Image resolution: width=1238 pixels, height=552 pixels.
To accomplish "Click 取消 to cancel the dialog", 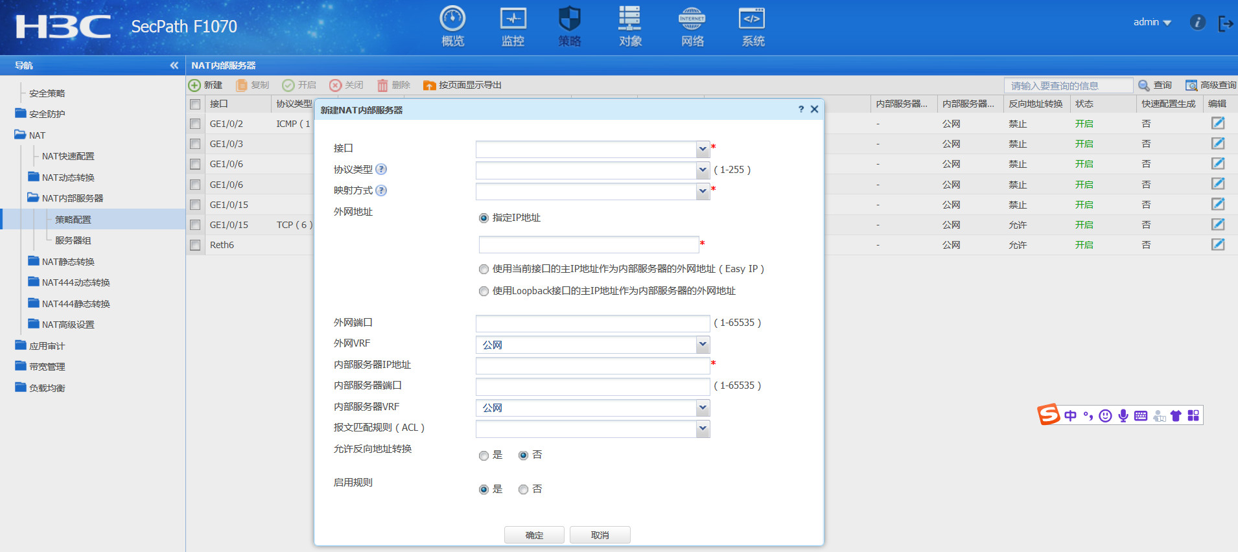I will 600,535.
